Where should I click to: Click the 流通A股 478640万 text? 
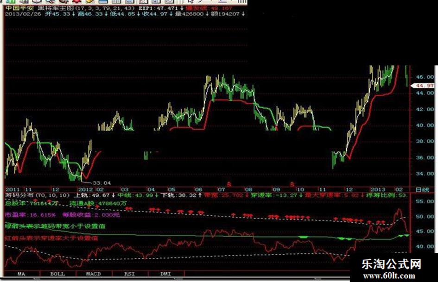tap(98, 204)
